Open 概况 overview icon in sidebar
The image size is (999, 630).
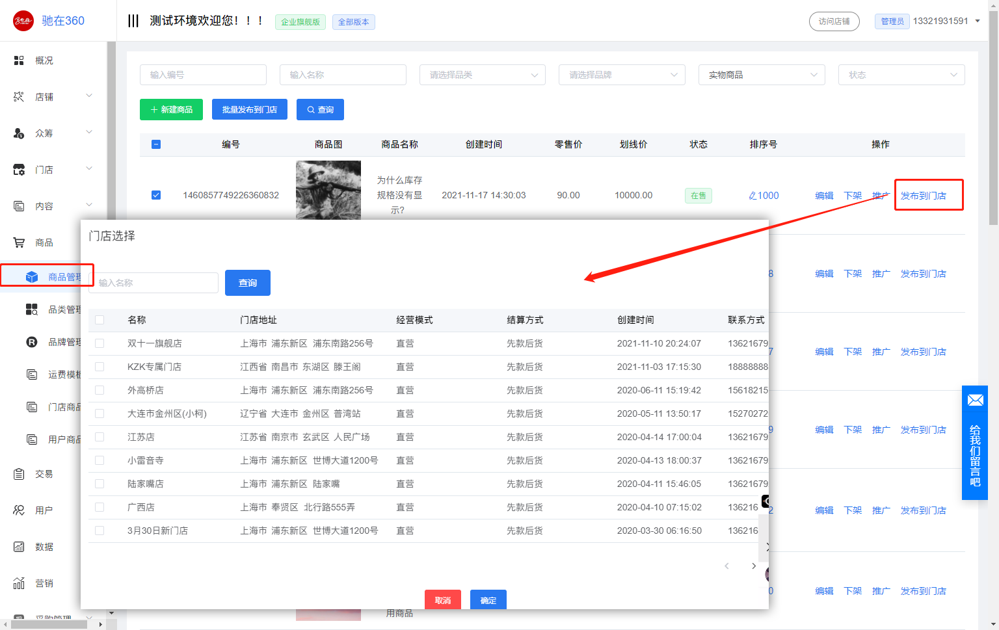[x=19, y=60]
